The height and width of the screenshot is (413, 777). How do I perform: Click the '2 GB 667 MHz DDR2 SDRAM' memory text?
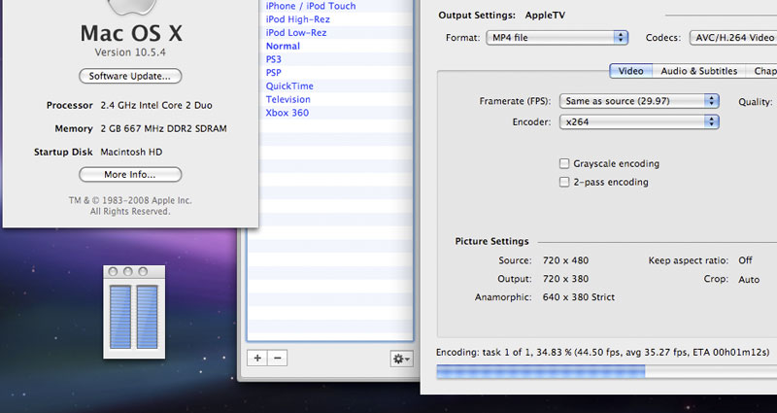click(163, 128)
